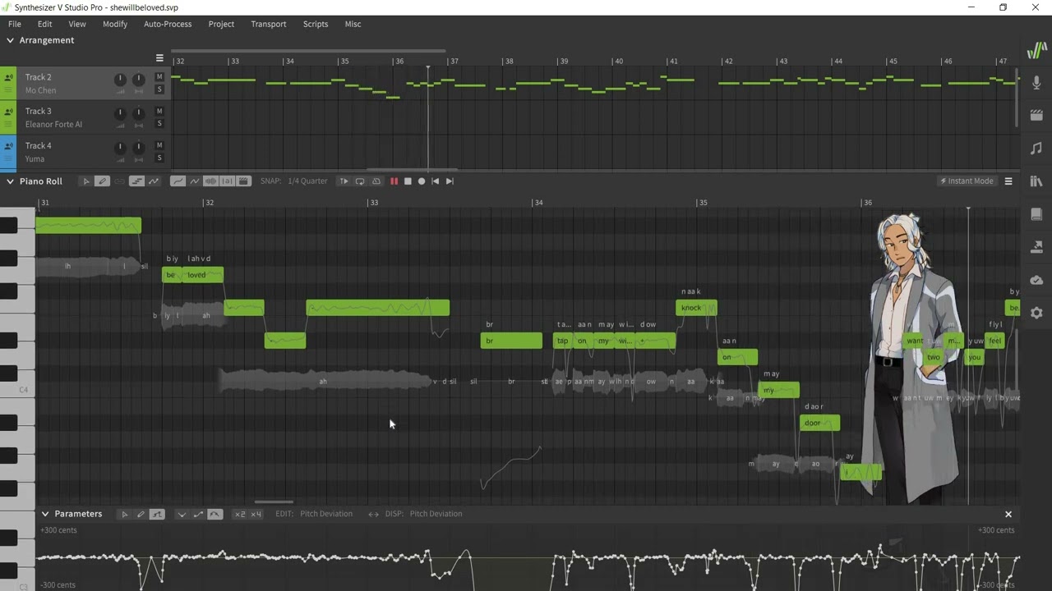Click the x2 zoom button in Parameters
Screen dimensions: 1052x591
tap(239, 514)
